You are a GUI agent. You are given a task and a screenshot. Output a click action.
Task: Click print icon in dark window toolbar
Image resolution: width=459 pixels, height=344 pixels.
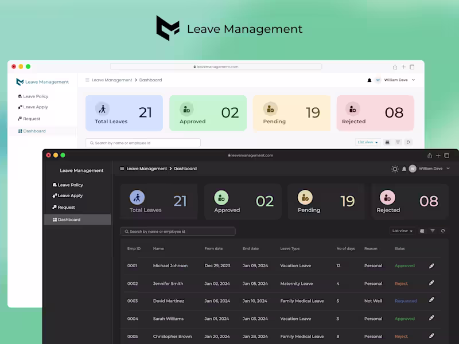pos(422,231)
